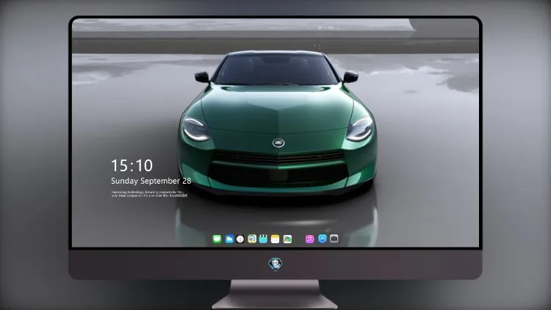Open the Photos gallery app in the dock
The image size is (551, 310).
tap(287, 239)
